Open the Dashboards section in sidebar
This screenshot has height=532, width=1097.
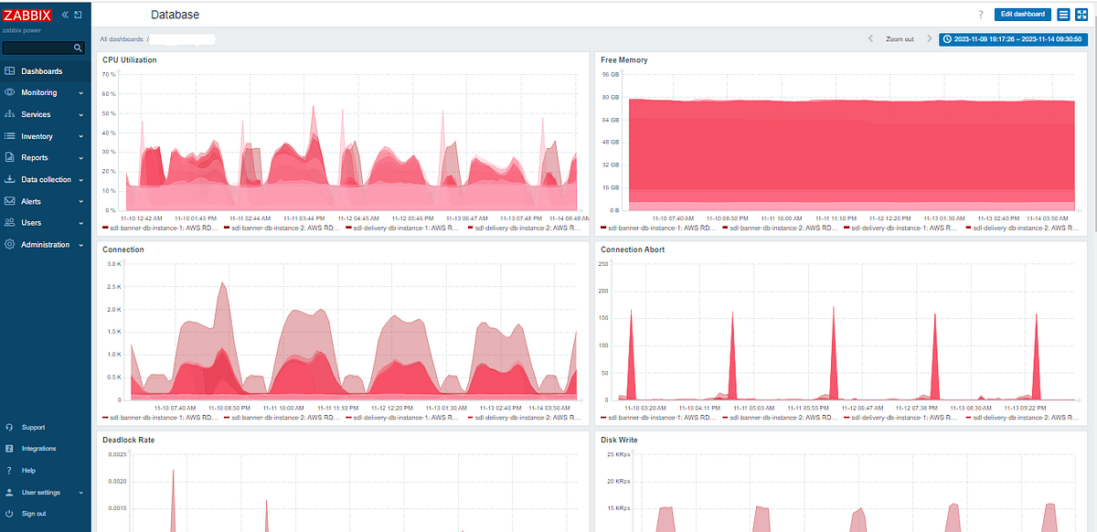[x=42, y=70]
